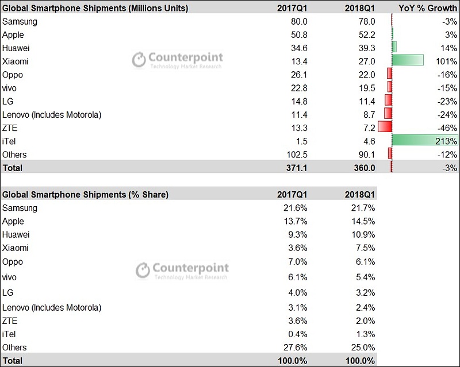Click the 2017Q1 header in shipments table
Image resolution: width=460 pixels, height=367 pixels.
click(x=292, y=8)
